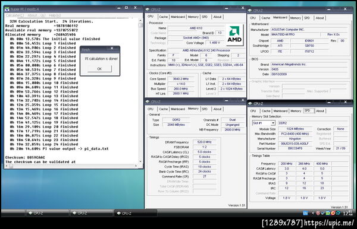
Task: Select the About tab in the Memory window
Action: pos(217,109)
